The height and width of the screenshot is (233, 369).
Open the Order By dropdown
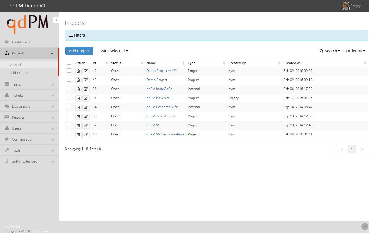pyautogui.click(x=355, y=51)
